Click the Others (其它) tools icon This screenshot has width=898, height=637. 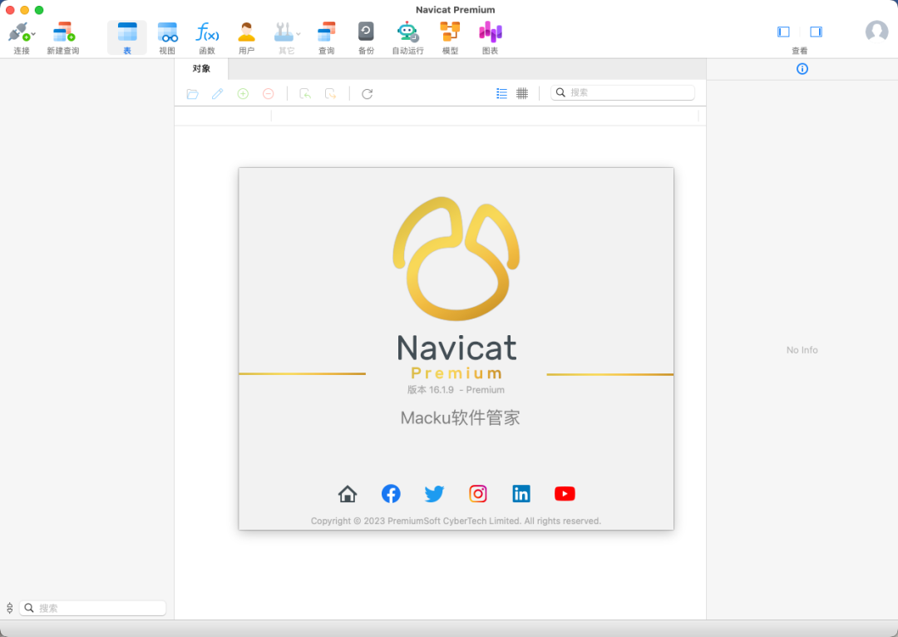[x=284, y=32]
